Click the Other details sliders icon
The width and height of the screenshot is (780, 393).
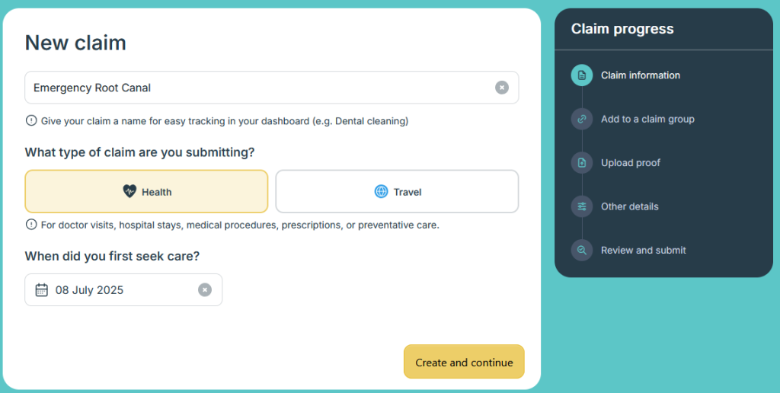point(582,206)
